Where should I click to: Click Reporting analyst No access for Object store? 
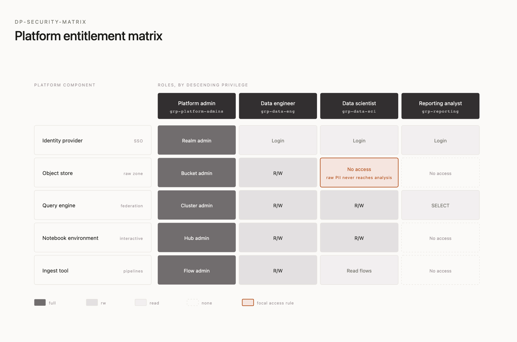coord(440,173)
